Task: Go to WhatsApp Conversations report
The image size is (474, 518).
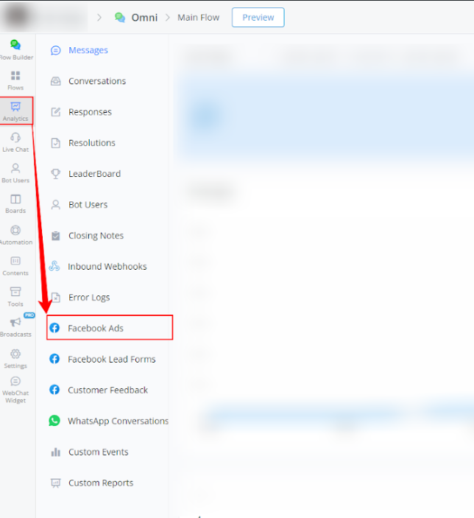Action: (118, 421)
